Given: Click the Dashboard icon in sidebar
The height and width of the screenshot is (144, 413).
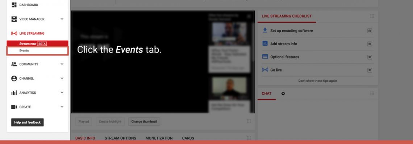Looking at the screenshot, I should tap(14, 5).
